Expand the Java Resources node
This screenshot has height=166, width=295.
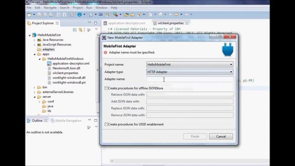35,40
